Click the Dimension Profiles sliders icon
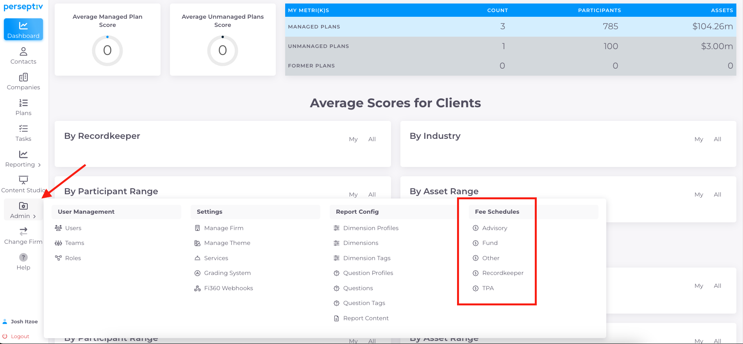 click(336, 228)
